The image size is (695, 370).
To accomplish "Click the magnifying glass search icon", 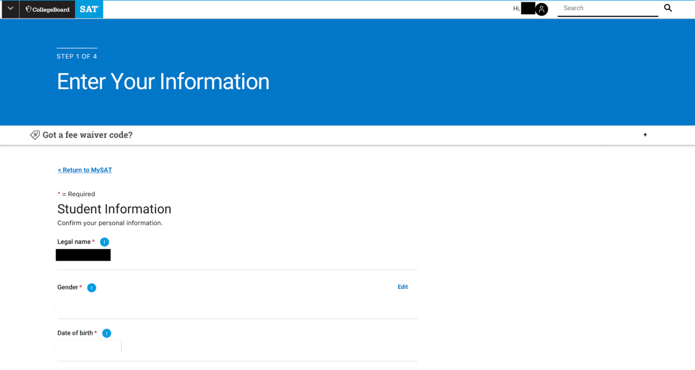I will tap(668, 8).
